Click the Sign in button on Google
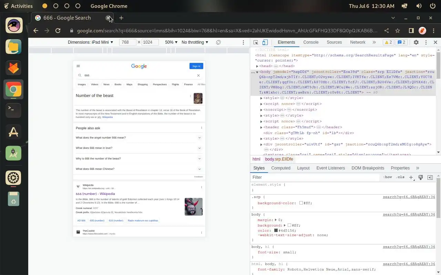The width and height of the screenshot is (441, 275). click(x=196, y=66)
